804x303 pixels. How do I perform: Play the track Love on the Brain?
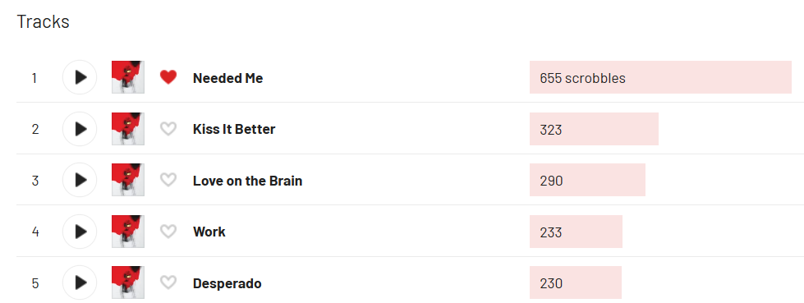(x=80, y=180)
